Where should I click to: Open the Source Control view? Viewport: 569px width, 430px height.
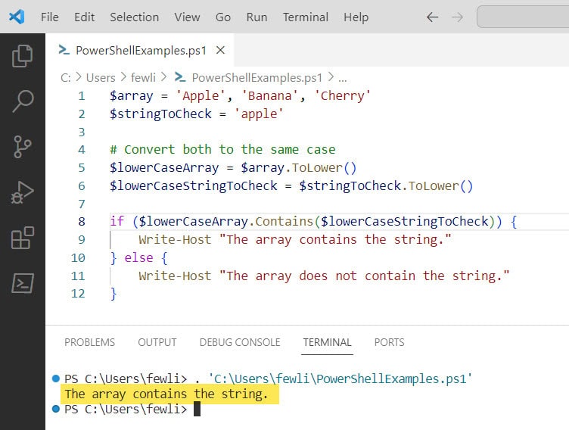point(23,147)
